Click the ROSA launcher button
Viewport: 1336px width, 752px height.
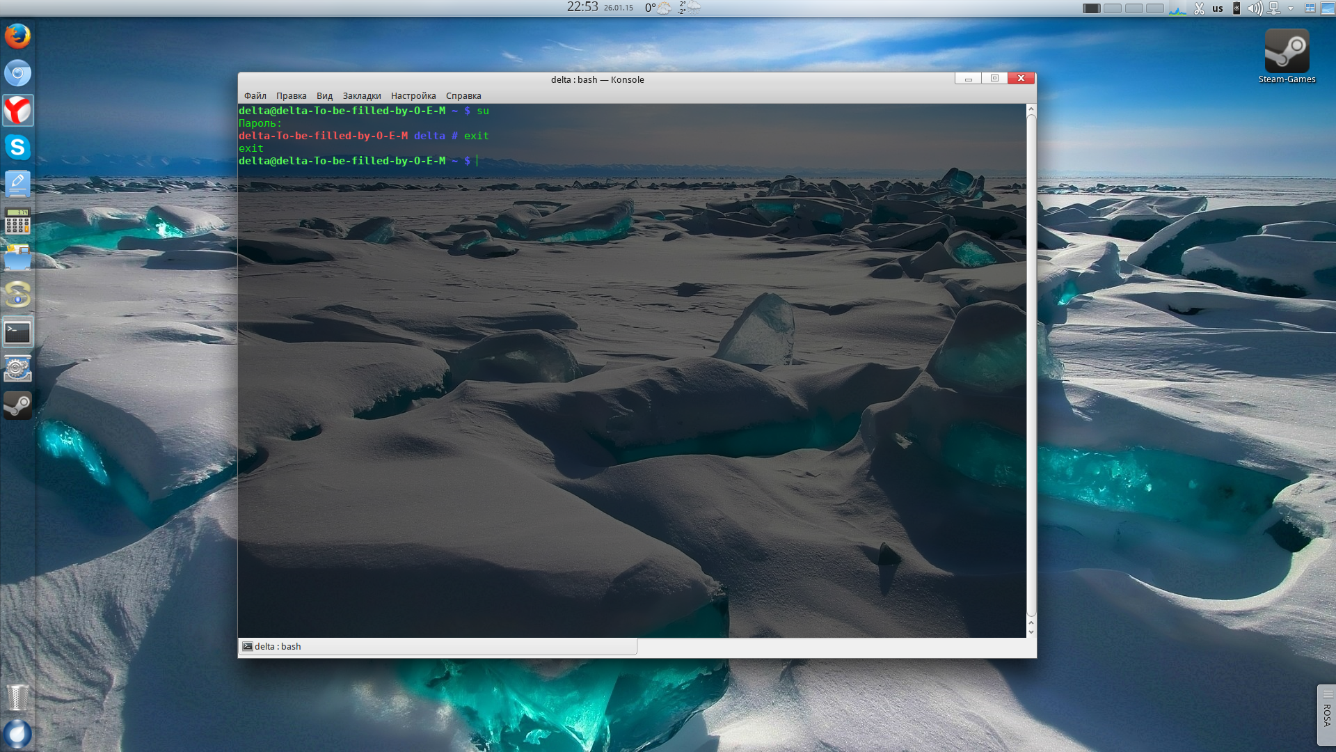coord(1326,714)
